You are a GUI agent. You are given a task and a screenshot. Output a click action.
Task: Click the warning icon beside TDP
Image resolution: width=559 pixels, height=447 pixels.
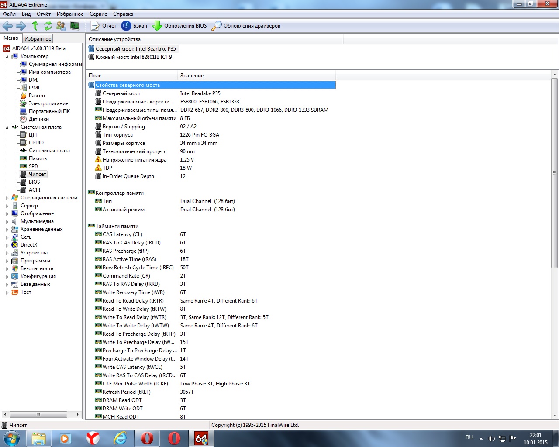click(x=98, y=168)
